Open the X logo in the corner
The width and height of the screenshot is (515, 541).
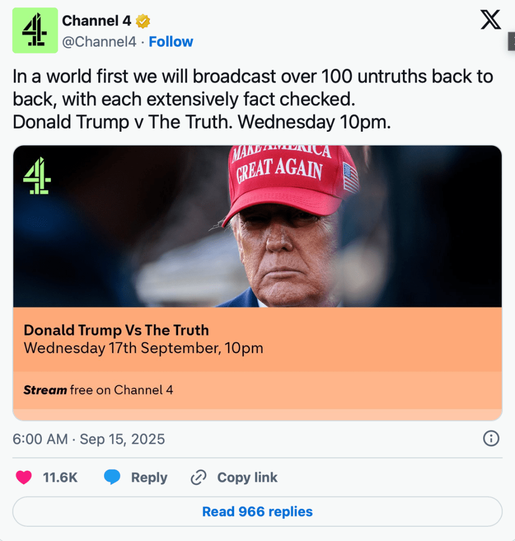[490, 20]
